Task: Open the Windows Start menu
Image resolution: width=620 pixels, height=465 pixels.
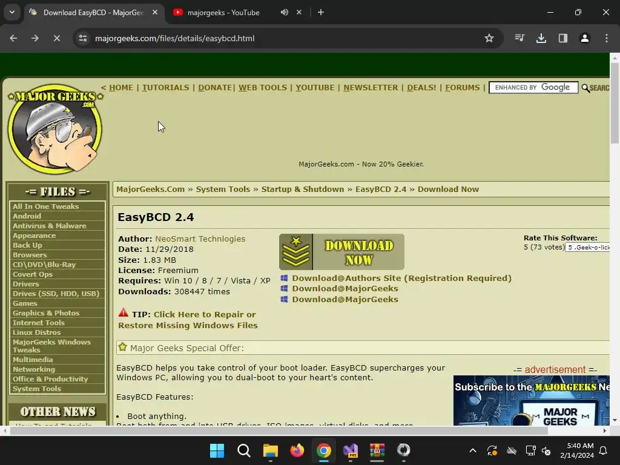Action: pos(217,450)
